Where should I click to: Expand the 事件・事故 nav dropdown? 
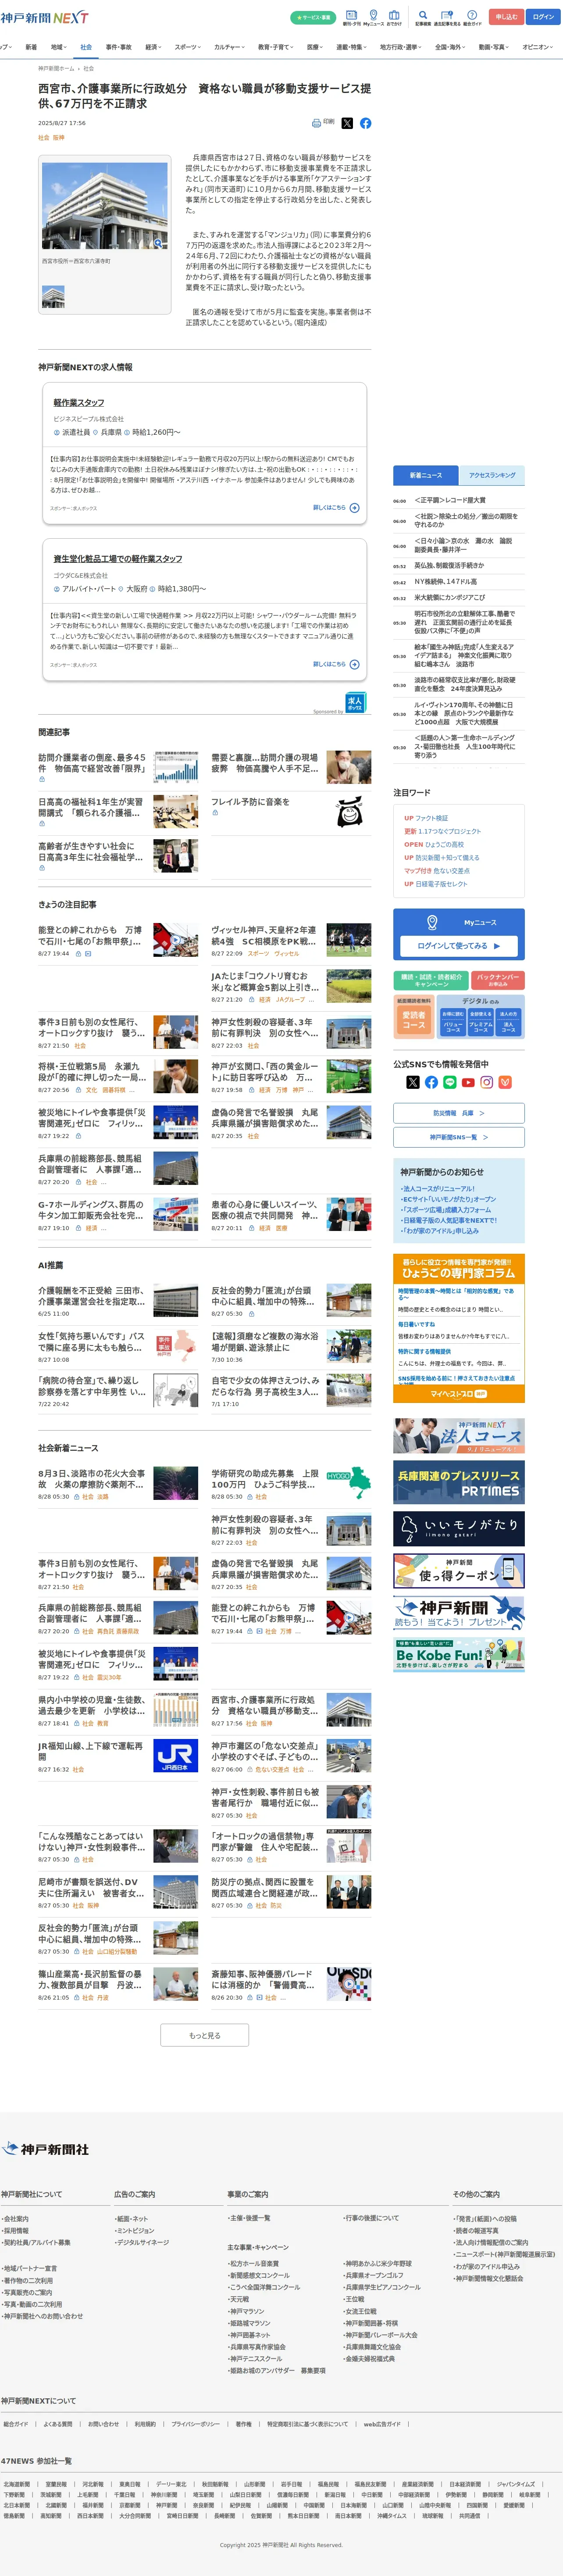point(119,47)
